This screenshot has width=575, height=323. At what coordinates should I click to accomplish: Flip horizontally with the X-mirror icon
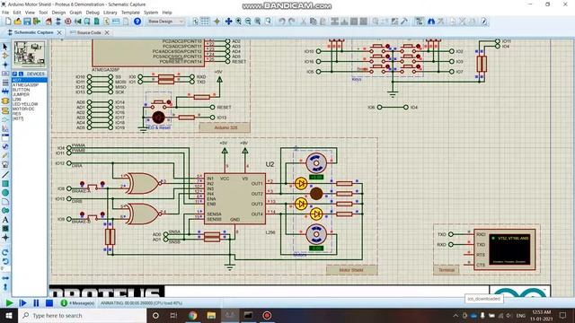(5, 278)
